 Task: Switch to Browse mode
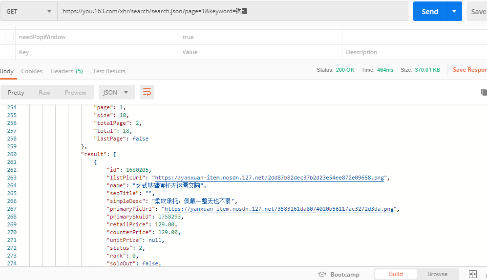tap(437, 274)
